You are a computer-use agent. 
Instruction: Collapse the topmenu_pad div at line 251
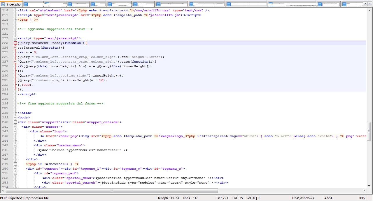(15, 173)
